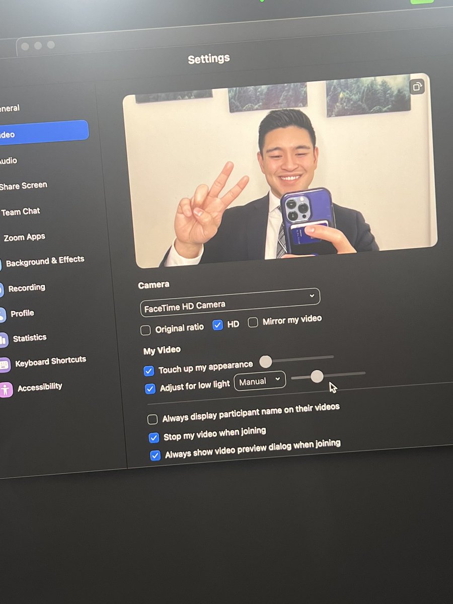Click the Touch up appearance slider handle
This screenshot has height=604, width=453.
(266, 361)
